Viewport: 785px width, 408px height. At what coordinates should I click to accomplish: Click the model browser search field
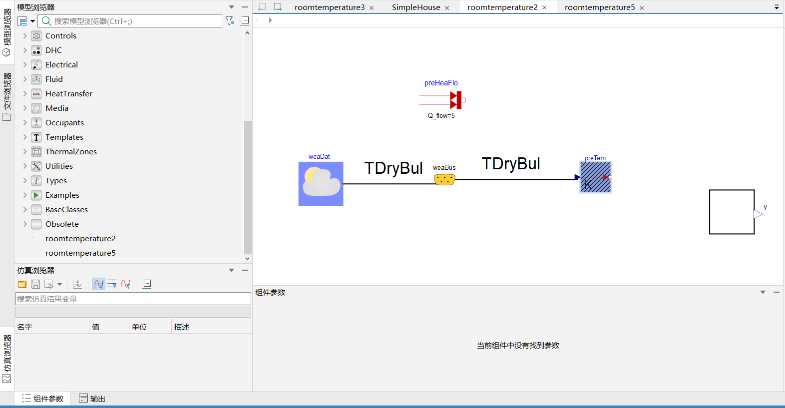point(130,21)
